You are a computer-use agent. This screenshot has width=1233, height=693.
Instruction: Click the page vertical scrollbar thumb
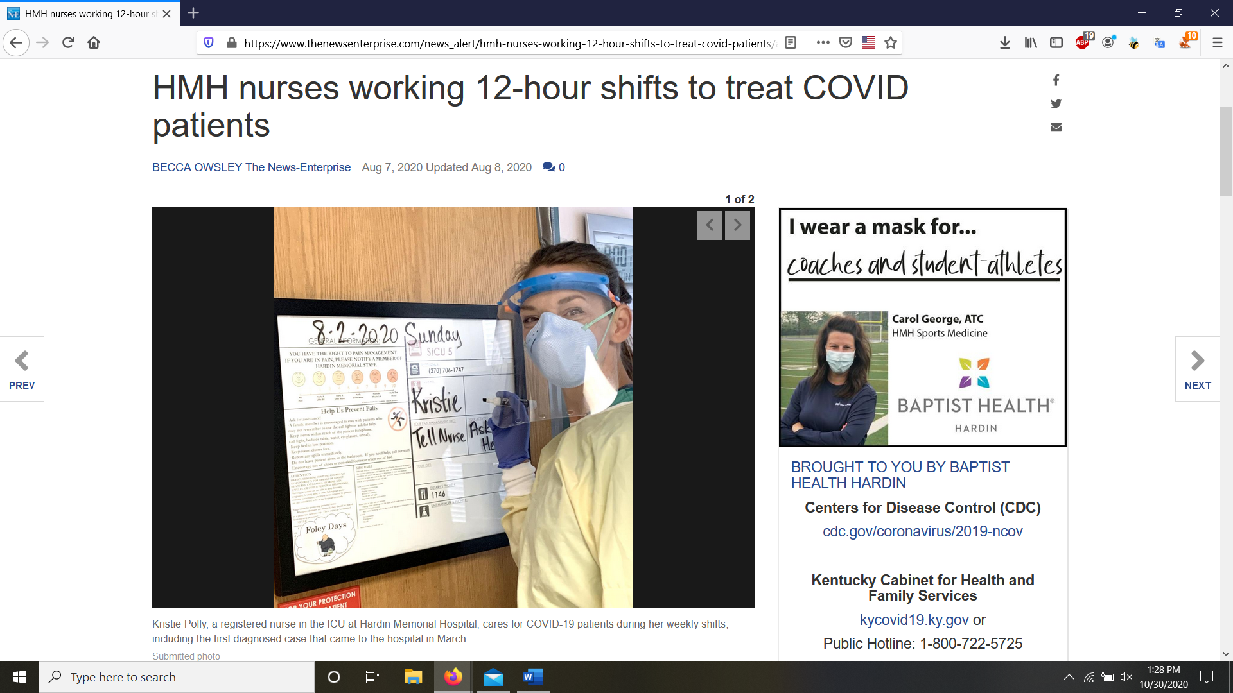pyautogui.click(x=1226, y=151)
